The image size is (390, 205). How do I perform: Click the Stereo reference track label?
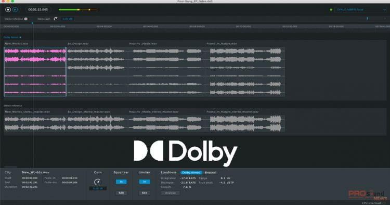pyautogui.click(x=12, y=106)
